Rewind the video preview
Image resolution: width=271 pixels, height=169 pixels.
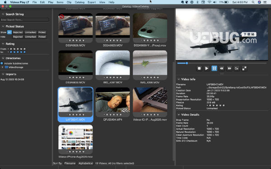click(x=222, y=69)
